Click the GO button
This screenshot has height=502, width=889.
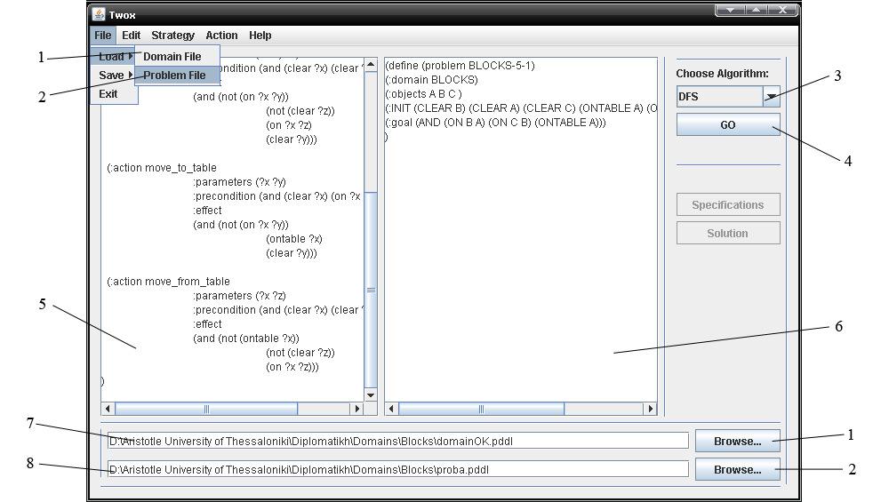point(728,125)
